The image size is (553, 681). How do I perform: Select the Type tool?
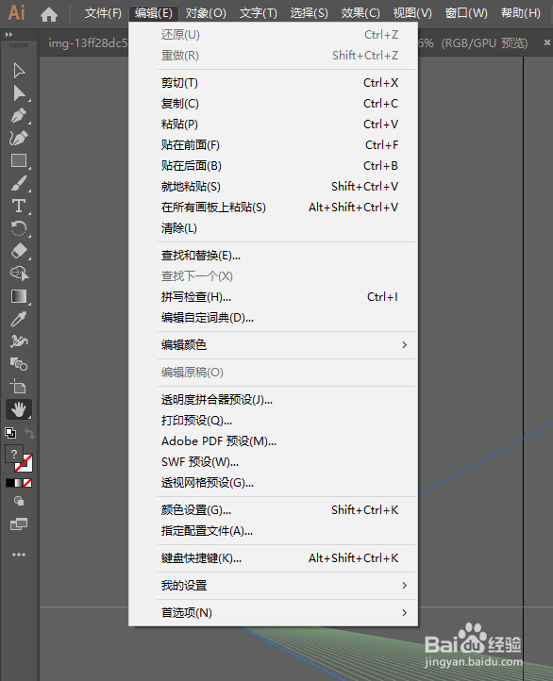(19, 206)
